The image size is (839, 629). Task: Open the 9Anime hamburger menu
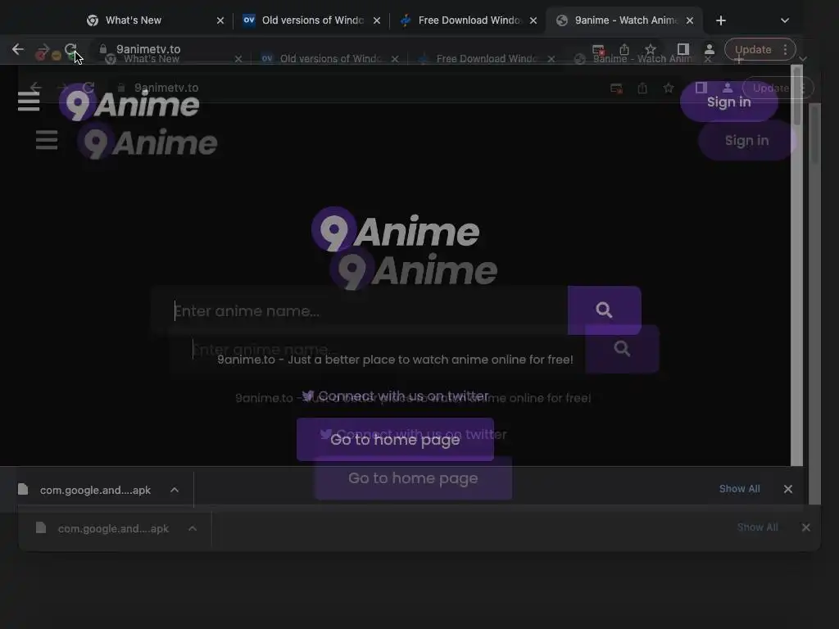[x=29, y=102]
